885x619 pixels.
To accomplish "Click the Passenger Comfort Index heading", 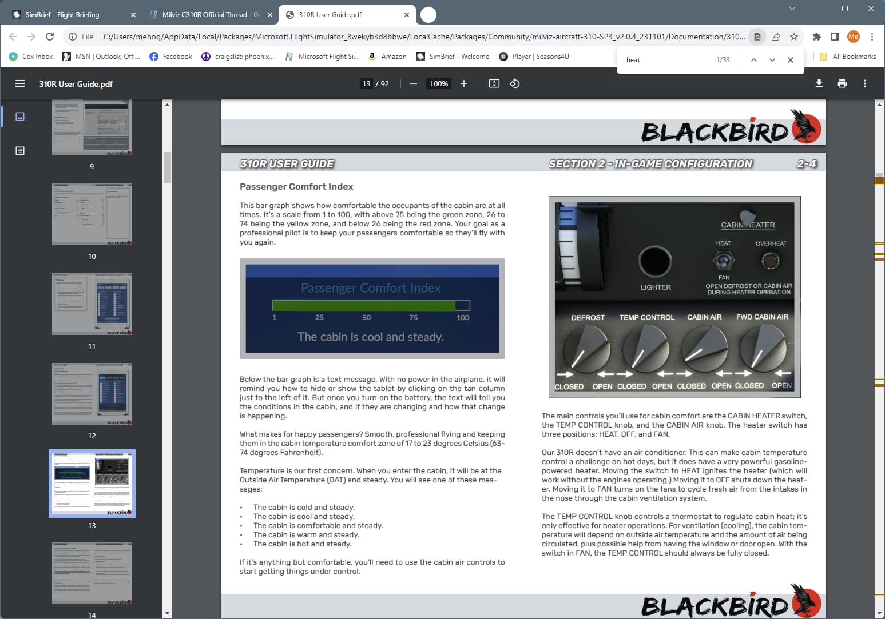I will point(296,187).
